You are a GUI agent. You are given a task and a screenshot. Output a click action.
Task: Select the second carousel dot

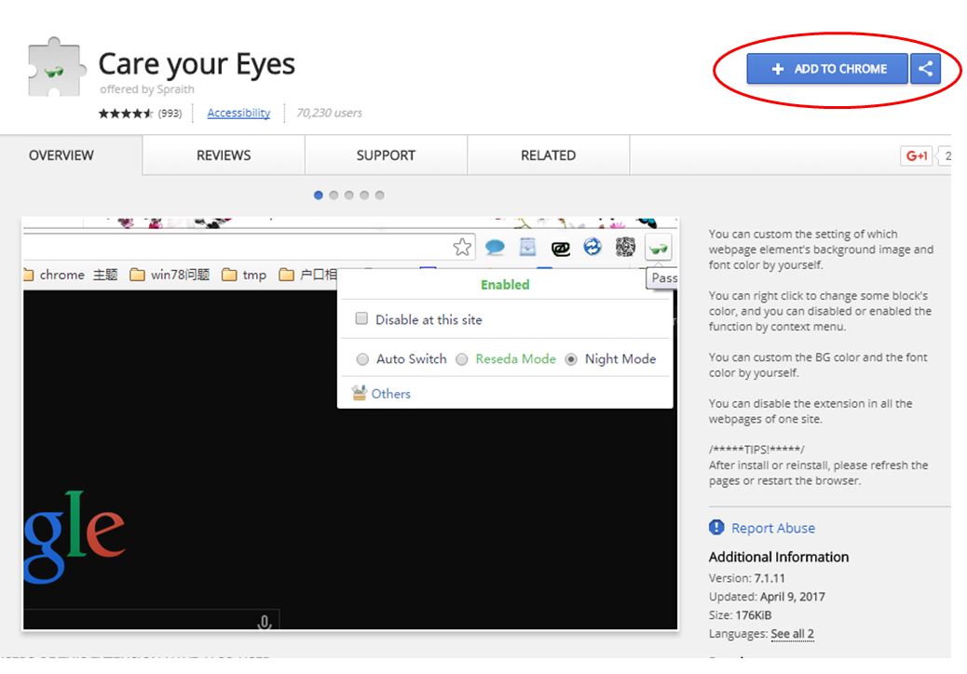point(334,195)
